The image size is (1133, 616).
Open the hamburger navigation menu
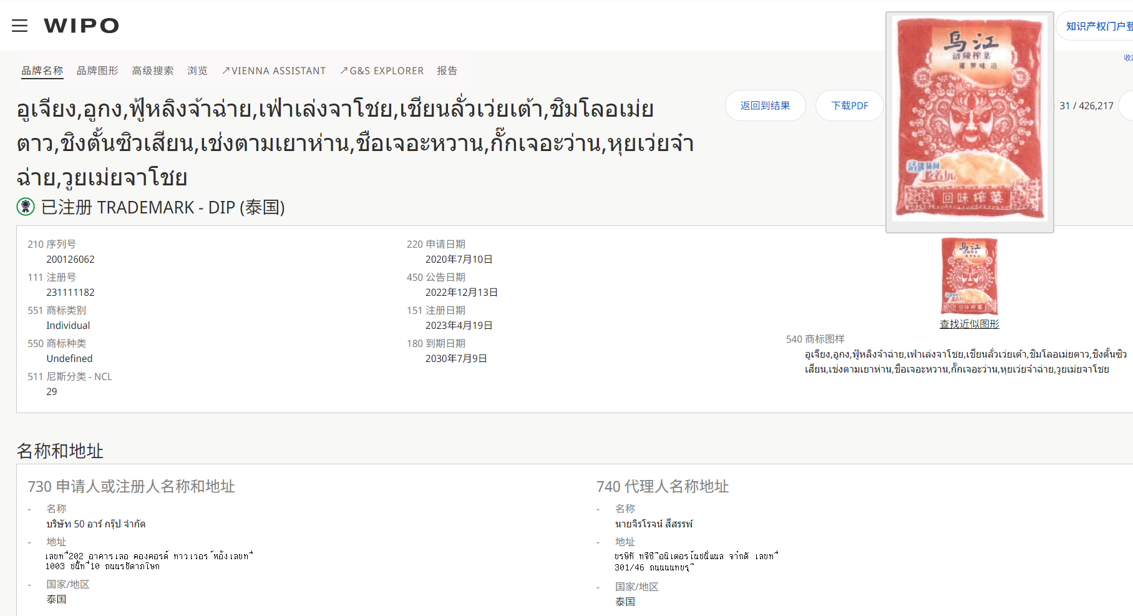20,26
